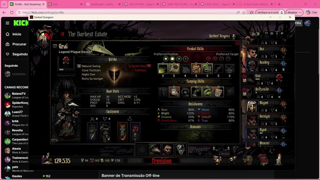Select the grenade combat skill icon
Viewport: 320px width, 180px height.
pos(174,68)
